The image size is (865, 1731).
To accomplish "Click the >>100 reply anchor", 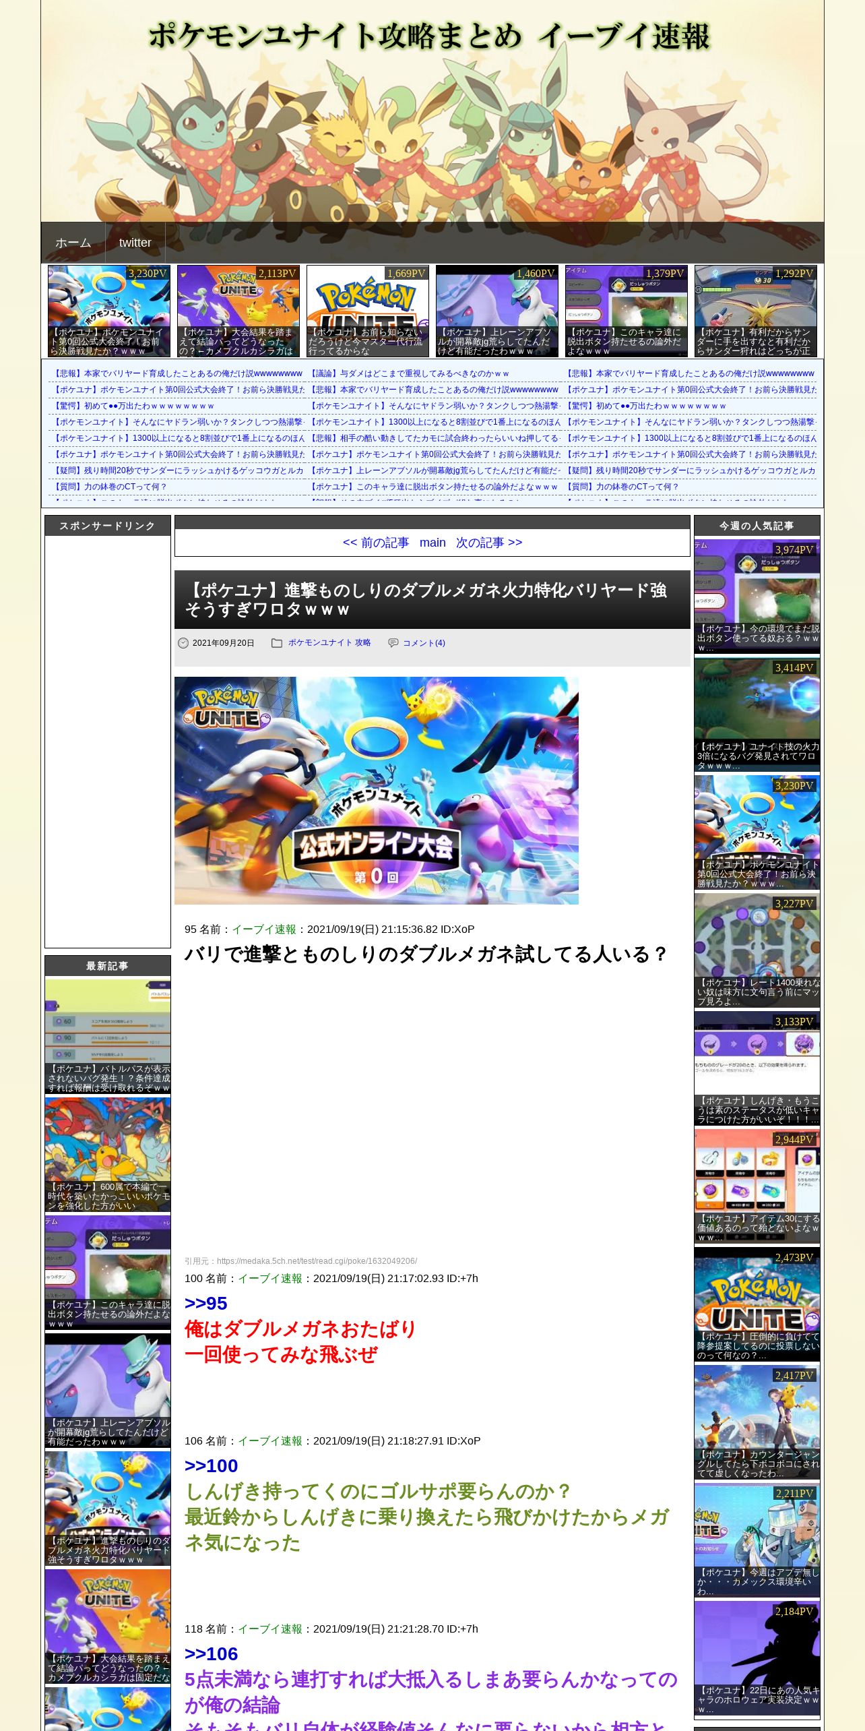I will (212, 1465).
